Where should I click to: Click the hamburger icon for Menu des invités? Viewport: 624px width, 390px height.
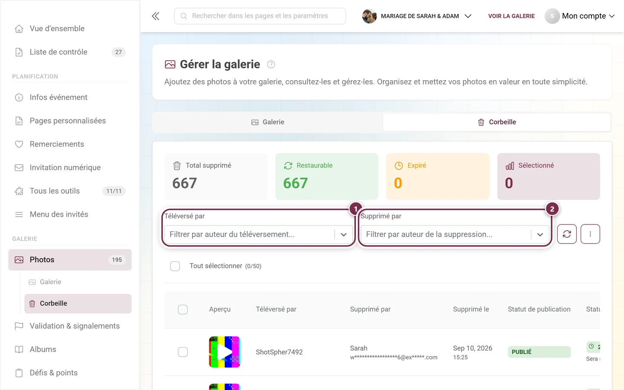(x=19, y=214)
